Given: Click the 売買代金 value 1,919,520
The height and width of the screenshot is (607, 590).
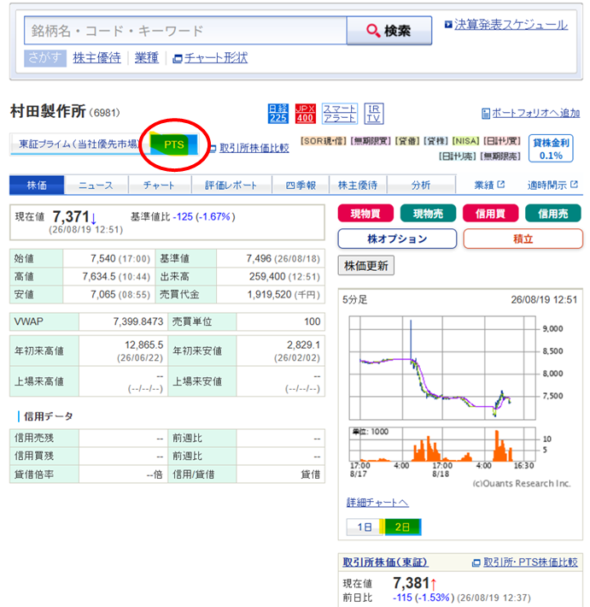Looking at the screenshot, I should pyautogui.click(x=269, y=295).
